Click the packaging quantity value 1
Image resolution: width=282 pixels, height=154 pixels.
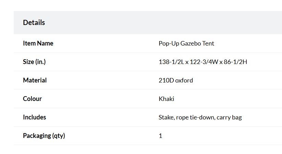pos(160,136)
